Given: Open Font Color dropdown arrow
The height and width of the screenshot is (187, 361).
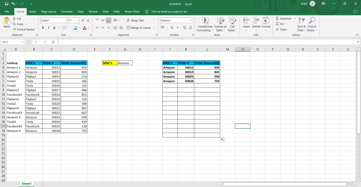Looking at the screenshot, I should coord(89,28).
